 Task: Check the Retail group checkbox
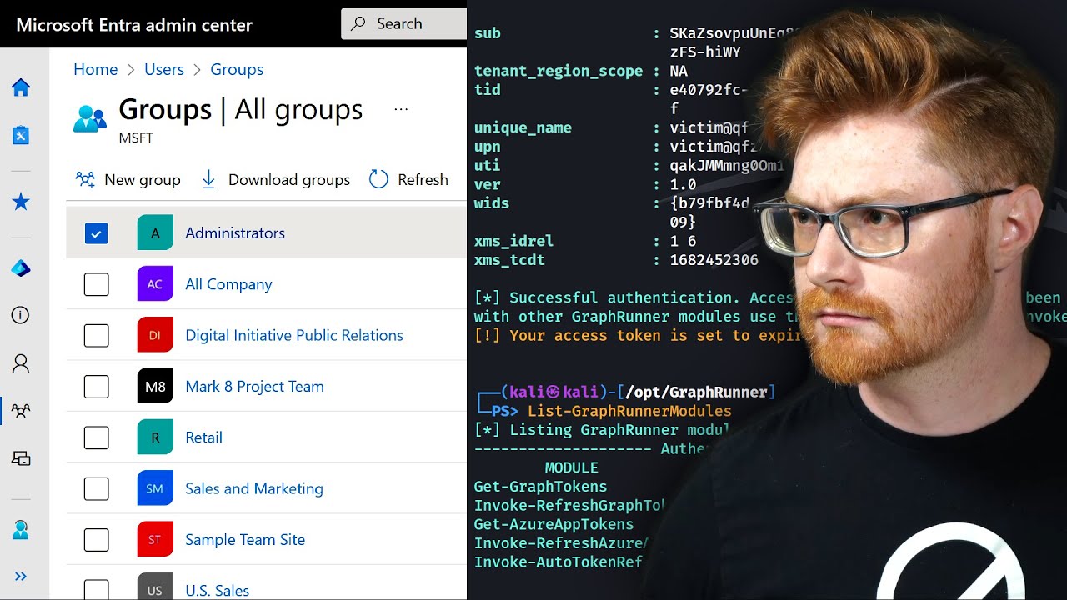coord(97,437)
